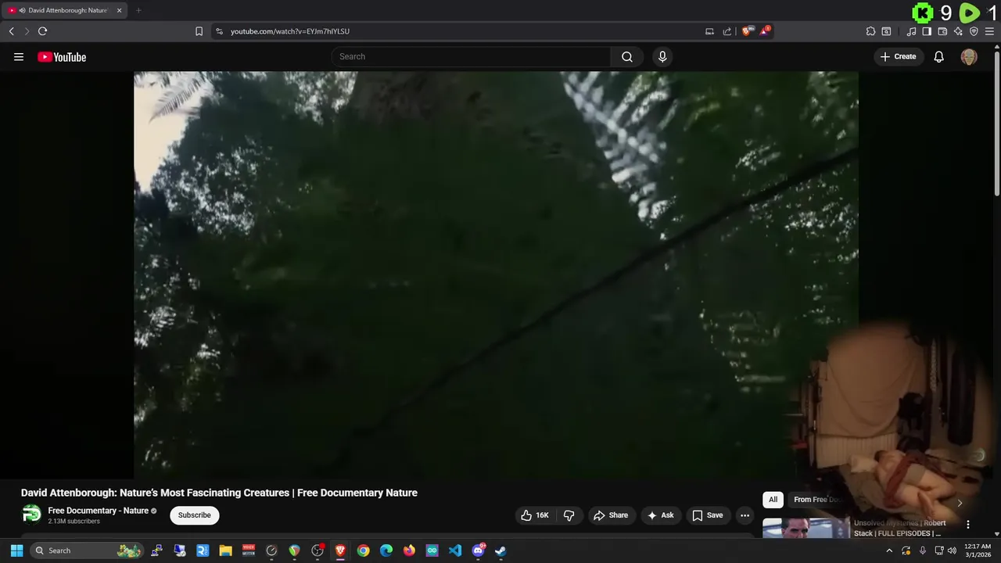1001x563 pixels.
Task: Open the new tab plus button
Action: (x=138, y=10)
